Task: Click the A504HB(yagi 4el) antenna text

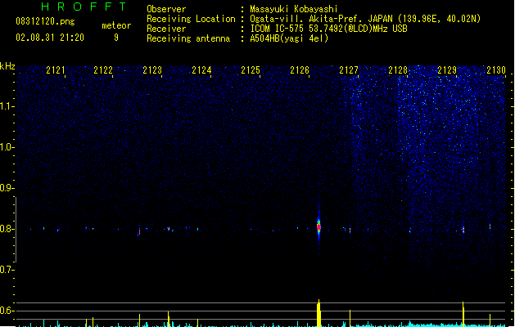Action: pos(289,38)
